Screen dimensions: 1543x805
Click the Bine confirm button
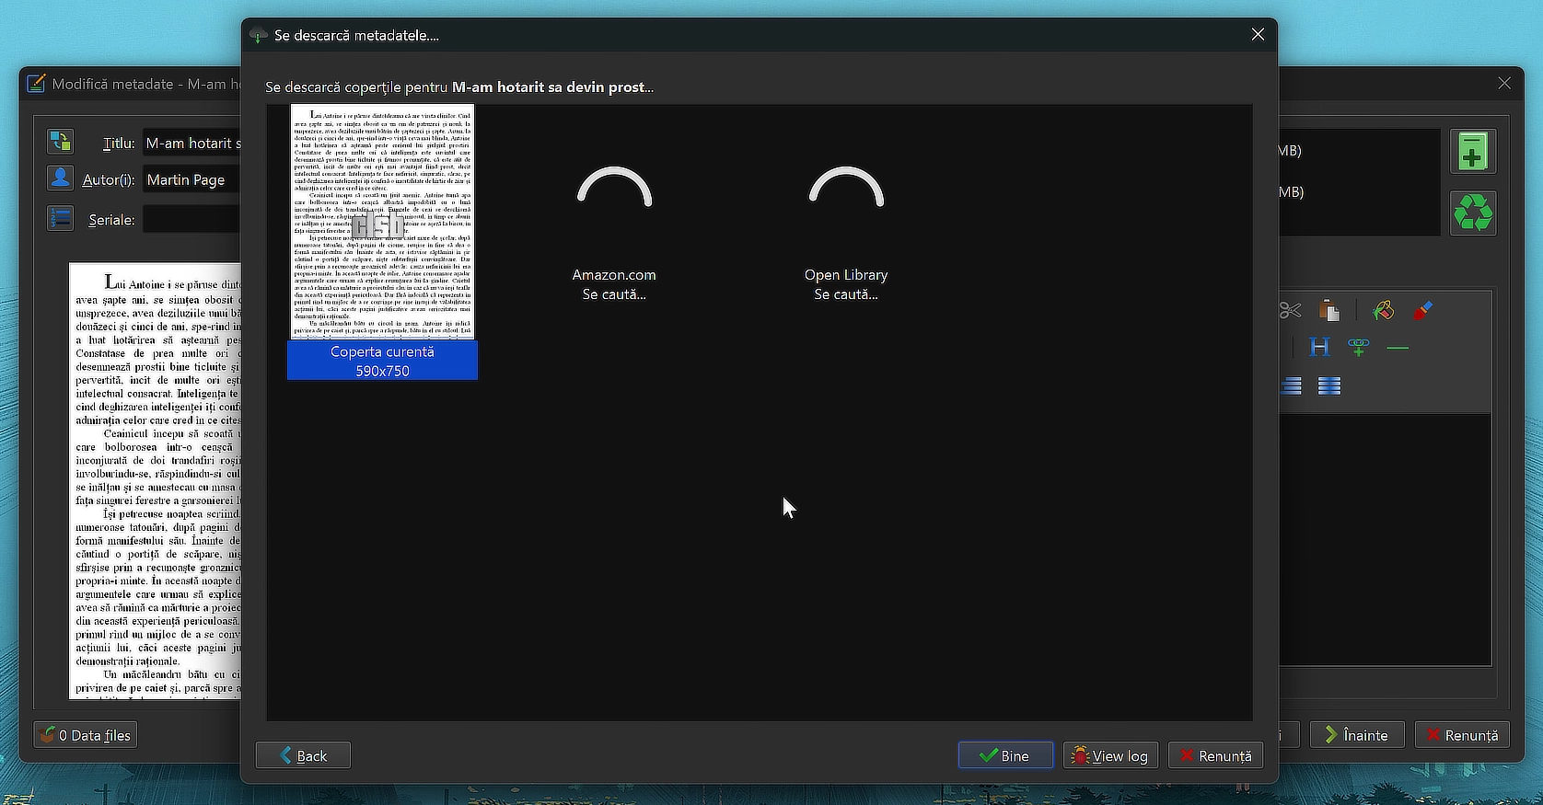[x=1005, y=755]
